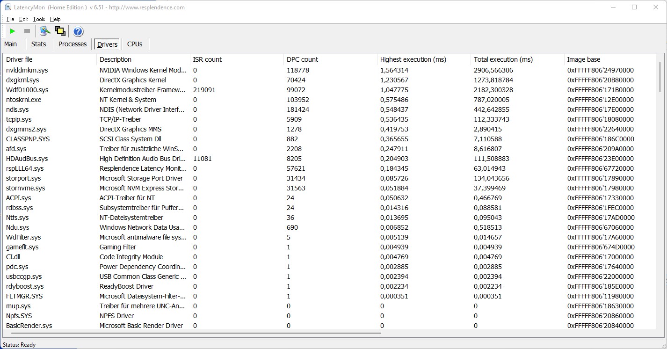The height and width of the screenshot is (349, 667).
Task: Sort by DPC count column header
Action: point(330,59)
